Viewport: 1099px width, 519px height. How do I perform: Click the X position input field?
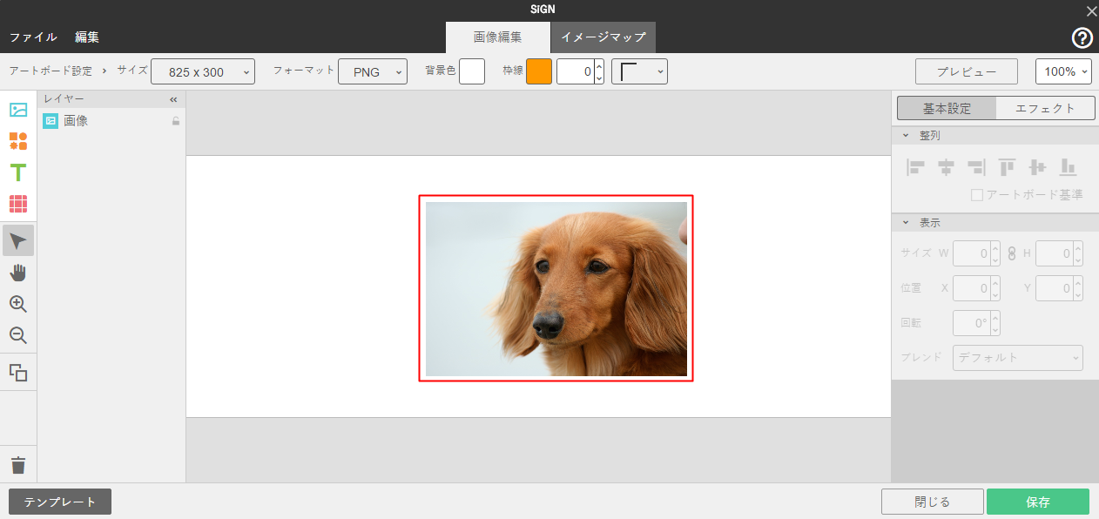pos(972,288)
